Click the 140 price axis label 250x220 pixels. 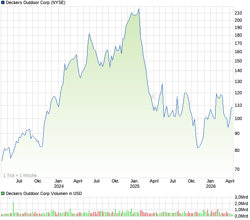coord(238,71)
